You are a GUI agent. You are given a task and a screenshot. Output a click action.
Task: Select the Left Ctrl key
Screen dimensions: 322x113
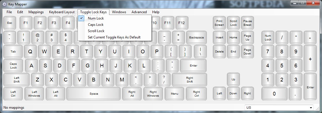(x=13, y=94)
